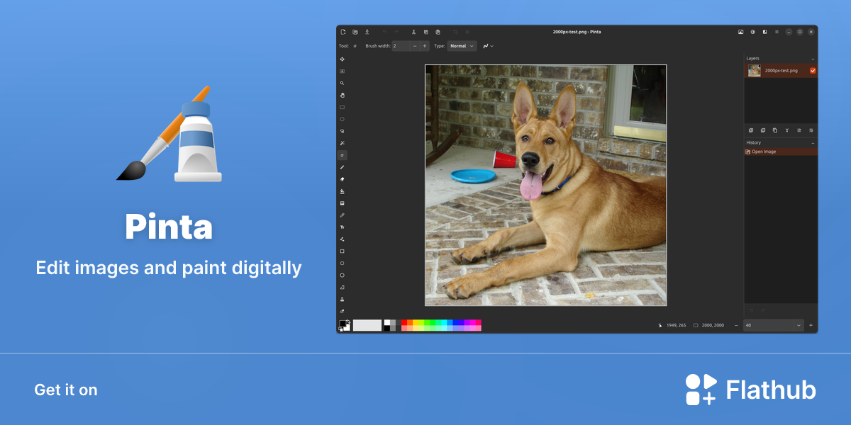Click the New image icon
This screenshot has width=851, height=425.
point(343,32)
